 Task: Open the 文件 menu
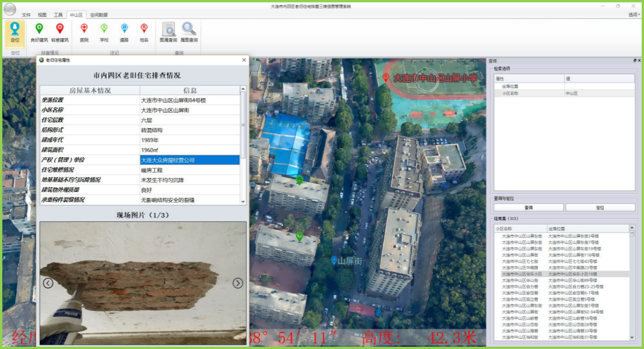coord(26,15)
